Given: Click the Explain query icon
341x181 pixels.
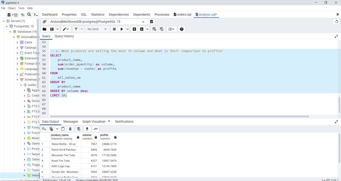Looking at the screenshot, I should point(135,29).
